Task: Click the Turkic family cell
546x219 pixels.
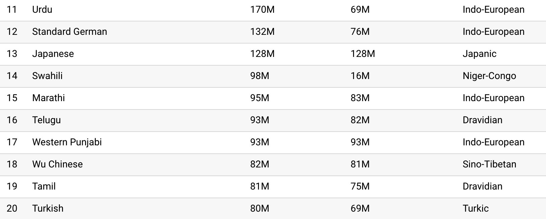Action: point(476,208)
